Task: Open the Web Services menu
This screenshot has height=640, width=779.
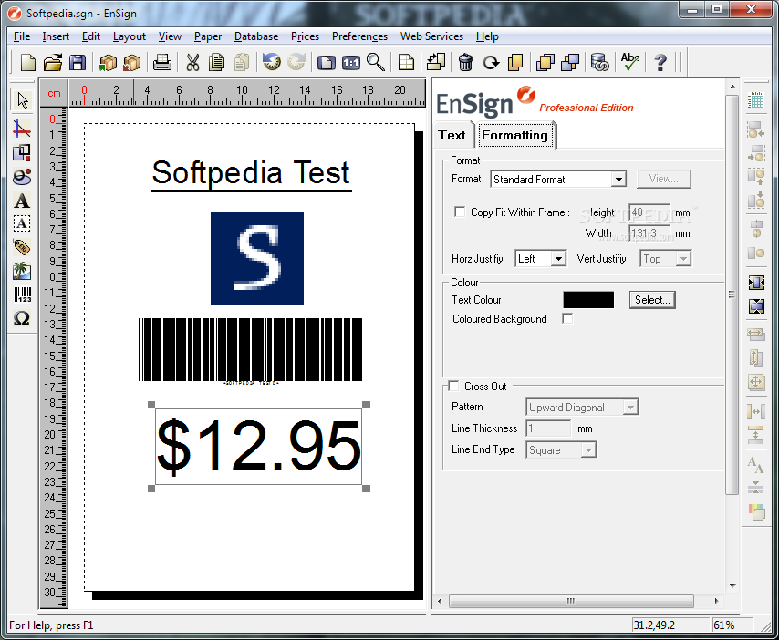Action: pos(431,36)
